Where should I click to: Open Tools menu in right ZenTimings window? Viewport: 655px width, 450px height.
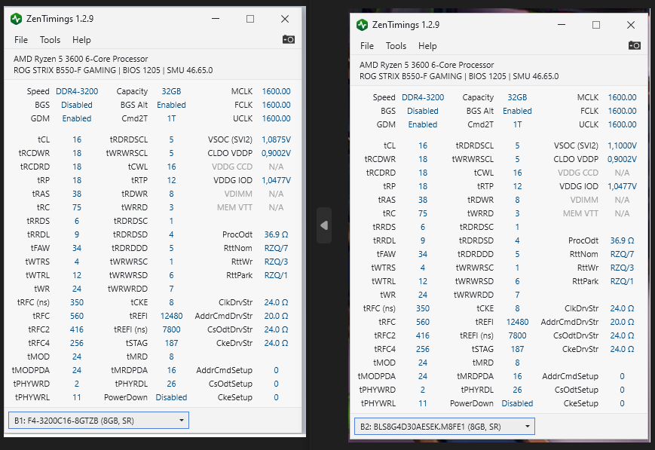396,45
